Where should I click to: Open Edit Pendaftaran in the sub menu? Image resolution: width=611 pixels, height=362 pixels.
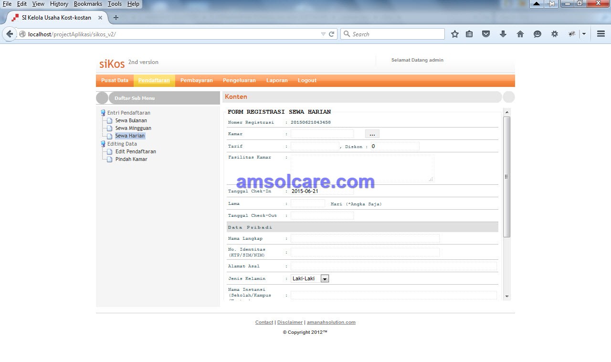pyautogui.click(x=136, y=152)
